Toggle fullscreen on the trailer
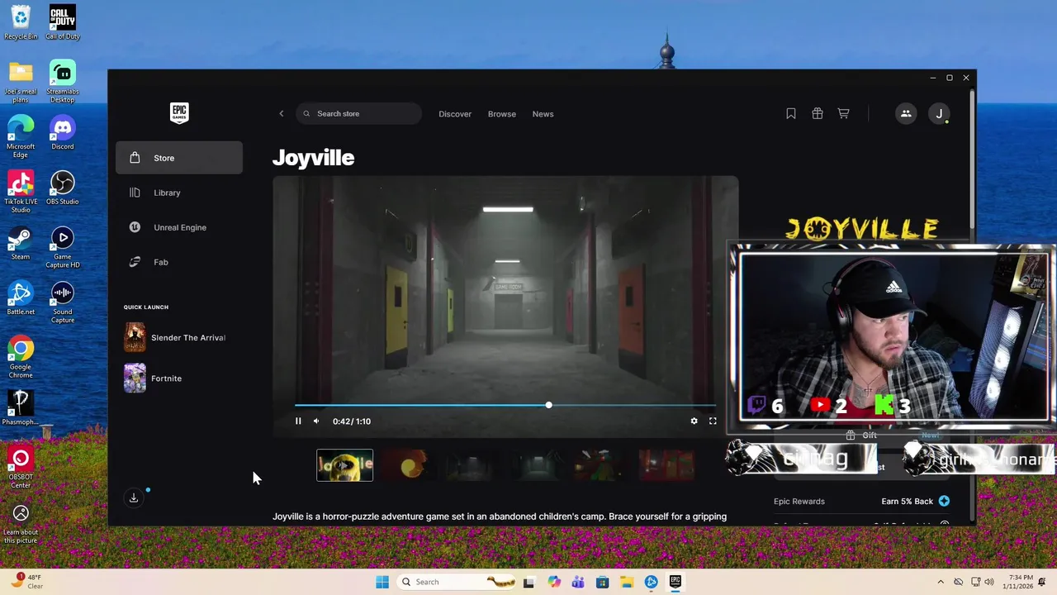 click(x=713, y=421)
